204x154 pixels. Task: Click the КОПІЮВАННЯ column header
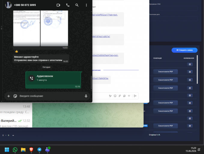[x=189, y=58]
